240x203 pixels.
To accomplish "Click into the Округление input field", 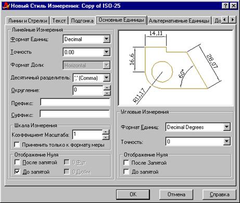I will tap(89, 90).
